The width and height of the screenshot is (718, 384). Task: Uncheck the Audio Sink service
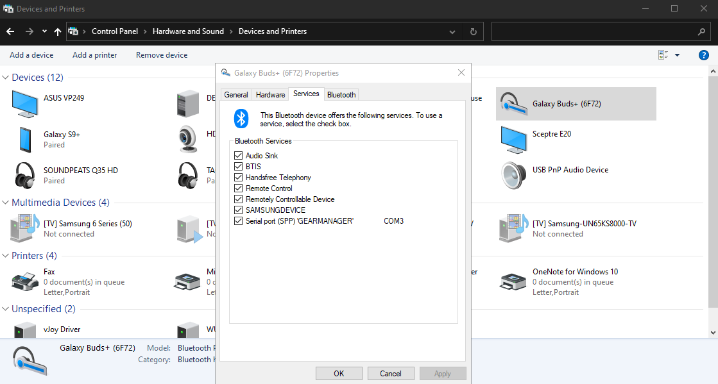[x=238, y=156]
